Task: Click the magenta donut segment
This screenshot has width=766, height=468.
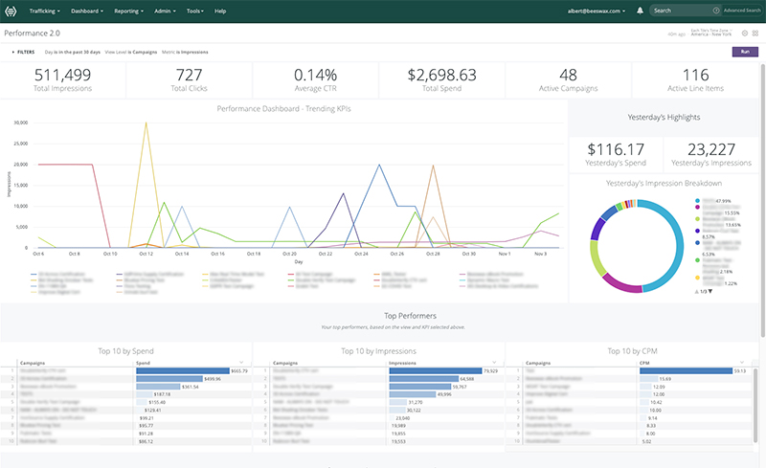Action: (620, 284)
